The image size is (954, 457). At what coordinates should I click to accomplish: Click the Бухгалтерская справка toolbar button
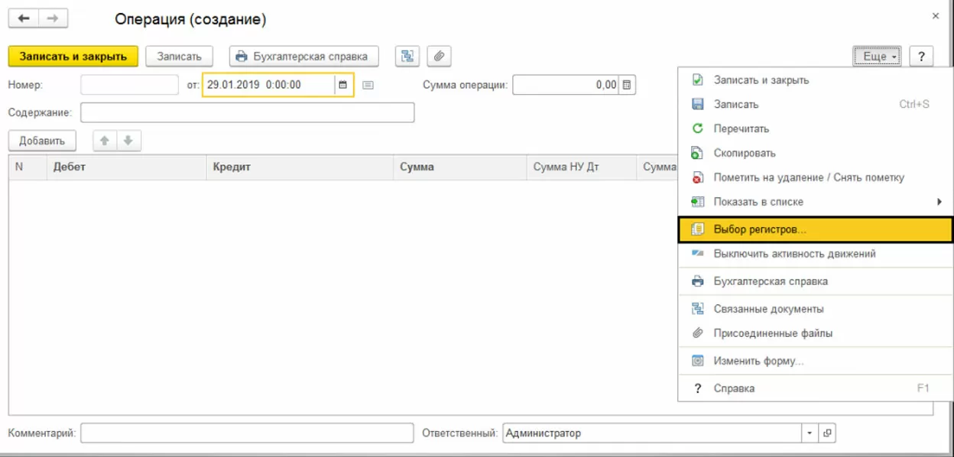304,56
